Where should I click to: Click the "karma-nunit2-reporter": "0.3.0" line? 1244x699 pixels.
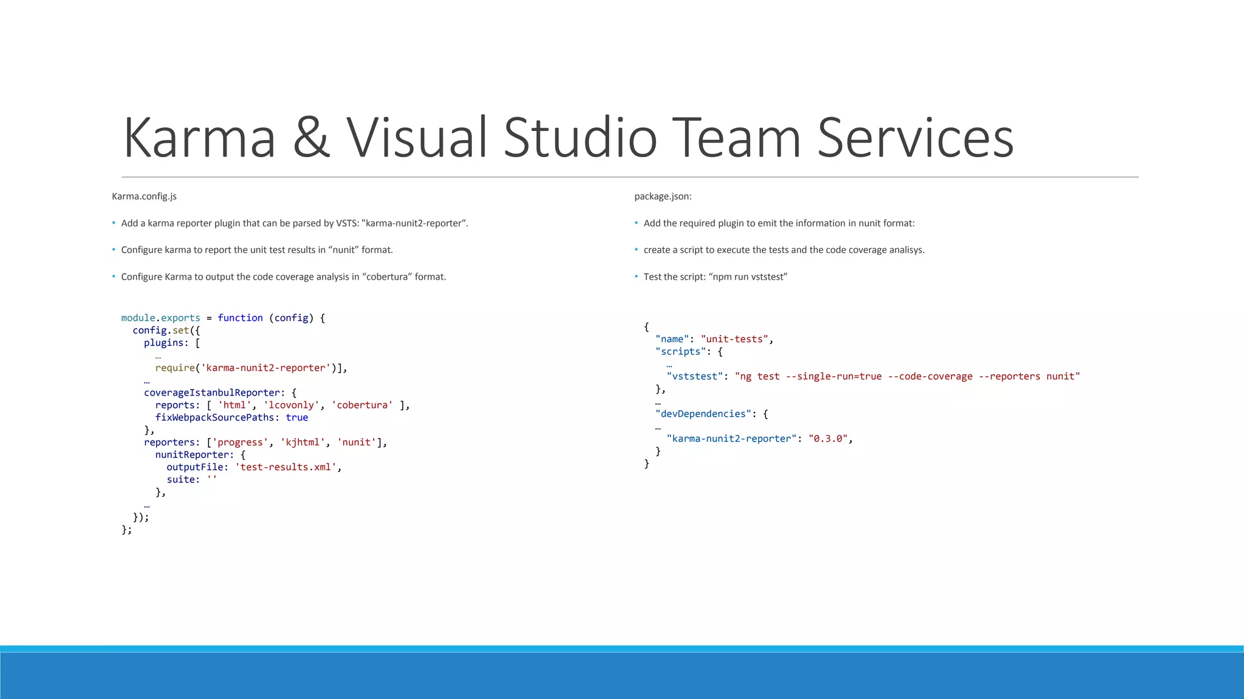pyautogui.click(x=759, y=439)
